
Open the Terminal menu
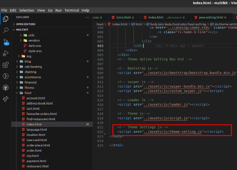click(x=71, y=10)
